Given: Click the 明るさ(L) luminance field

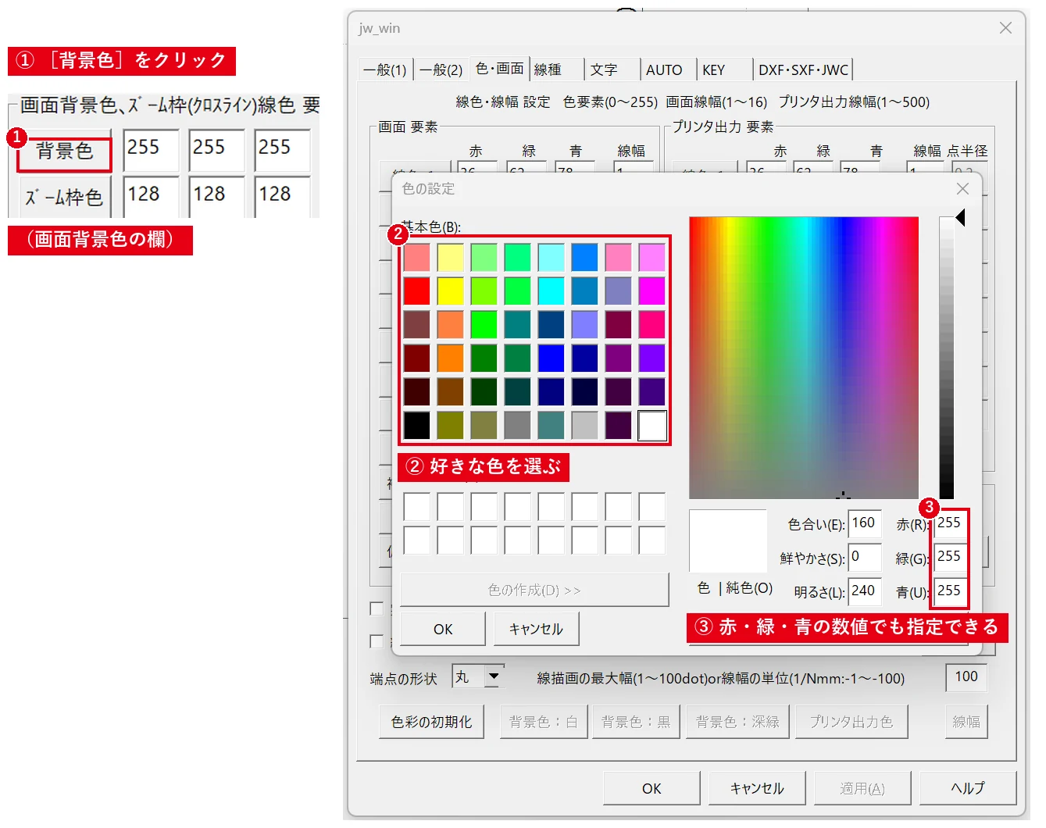Looking at the screenshot, I should [x=865, y=591].
